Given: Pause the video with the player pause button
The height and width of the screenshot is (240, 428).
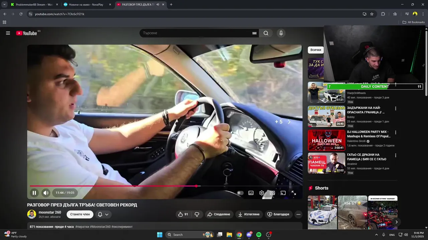Looking at the screenshot, I should coord(34,193).
